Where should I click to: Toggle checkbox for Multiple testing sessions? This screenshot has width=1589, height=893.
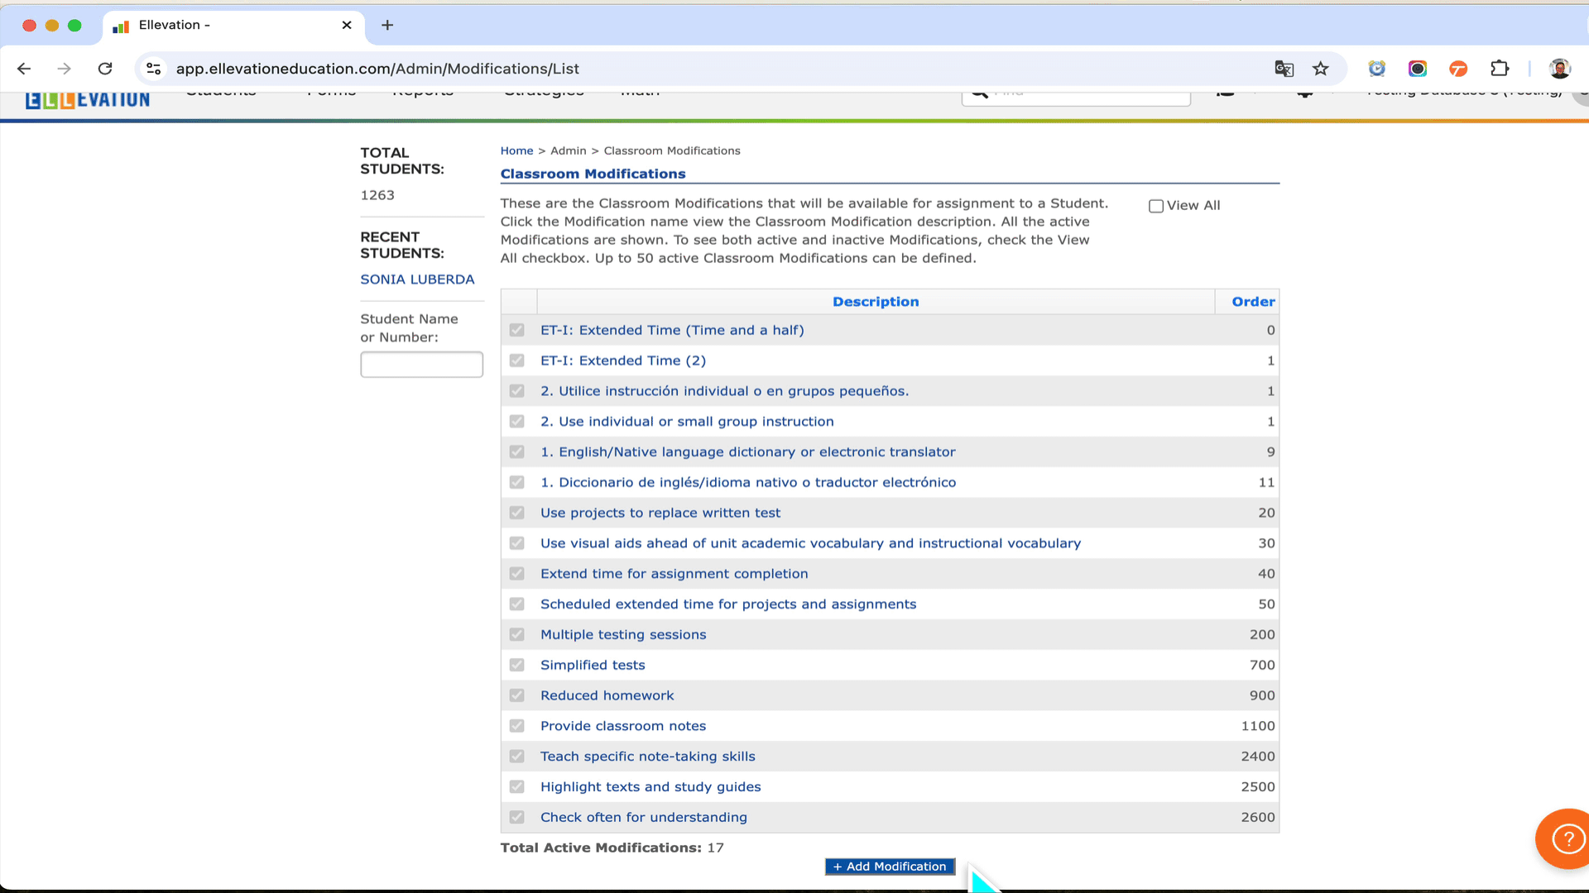(517, 634)
